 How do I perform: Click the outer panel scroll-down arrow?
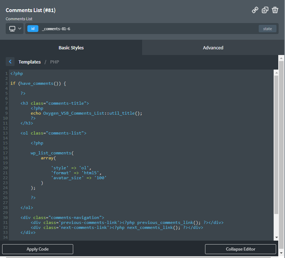[x=281, y=253]
